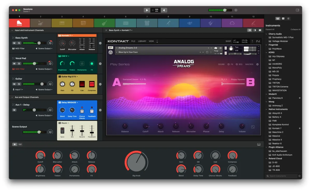Click Collapse All in Instruments panel

pos(295,29)
